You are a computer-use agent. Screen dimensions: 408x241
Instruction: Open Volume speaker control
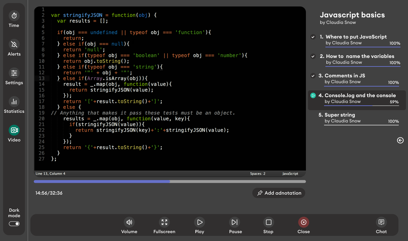coord(129,223)
